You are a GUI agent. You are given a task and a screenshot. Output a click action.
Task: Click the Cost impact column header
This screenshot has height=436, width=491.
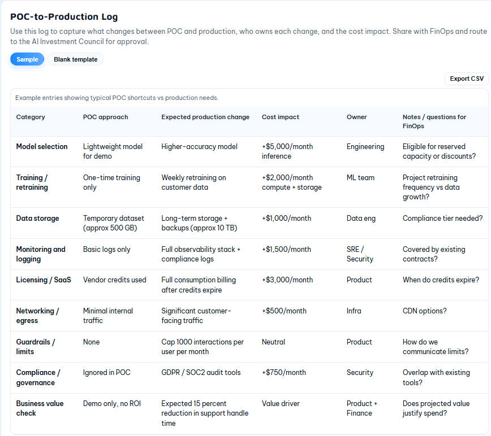(x=281, y=117)
